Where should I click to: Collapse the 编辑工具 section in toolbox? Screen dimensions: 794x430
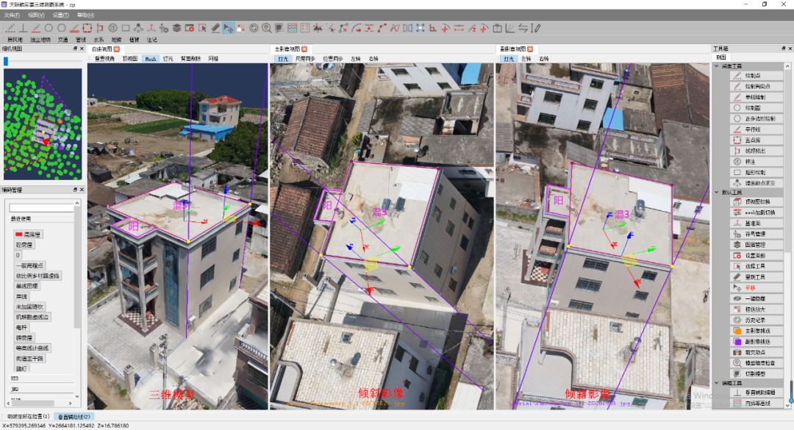(717, 383)
